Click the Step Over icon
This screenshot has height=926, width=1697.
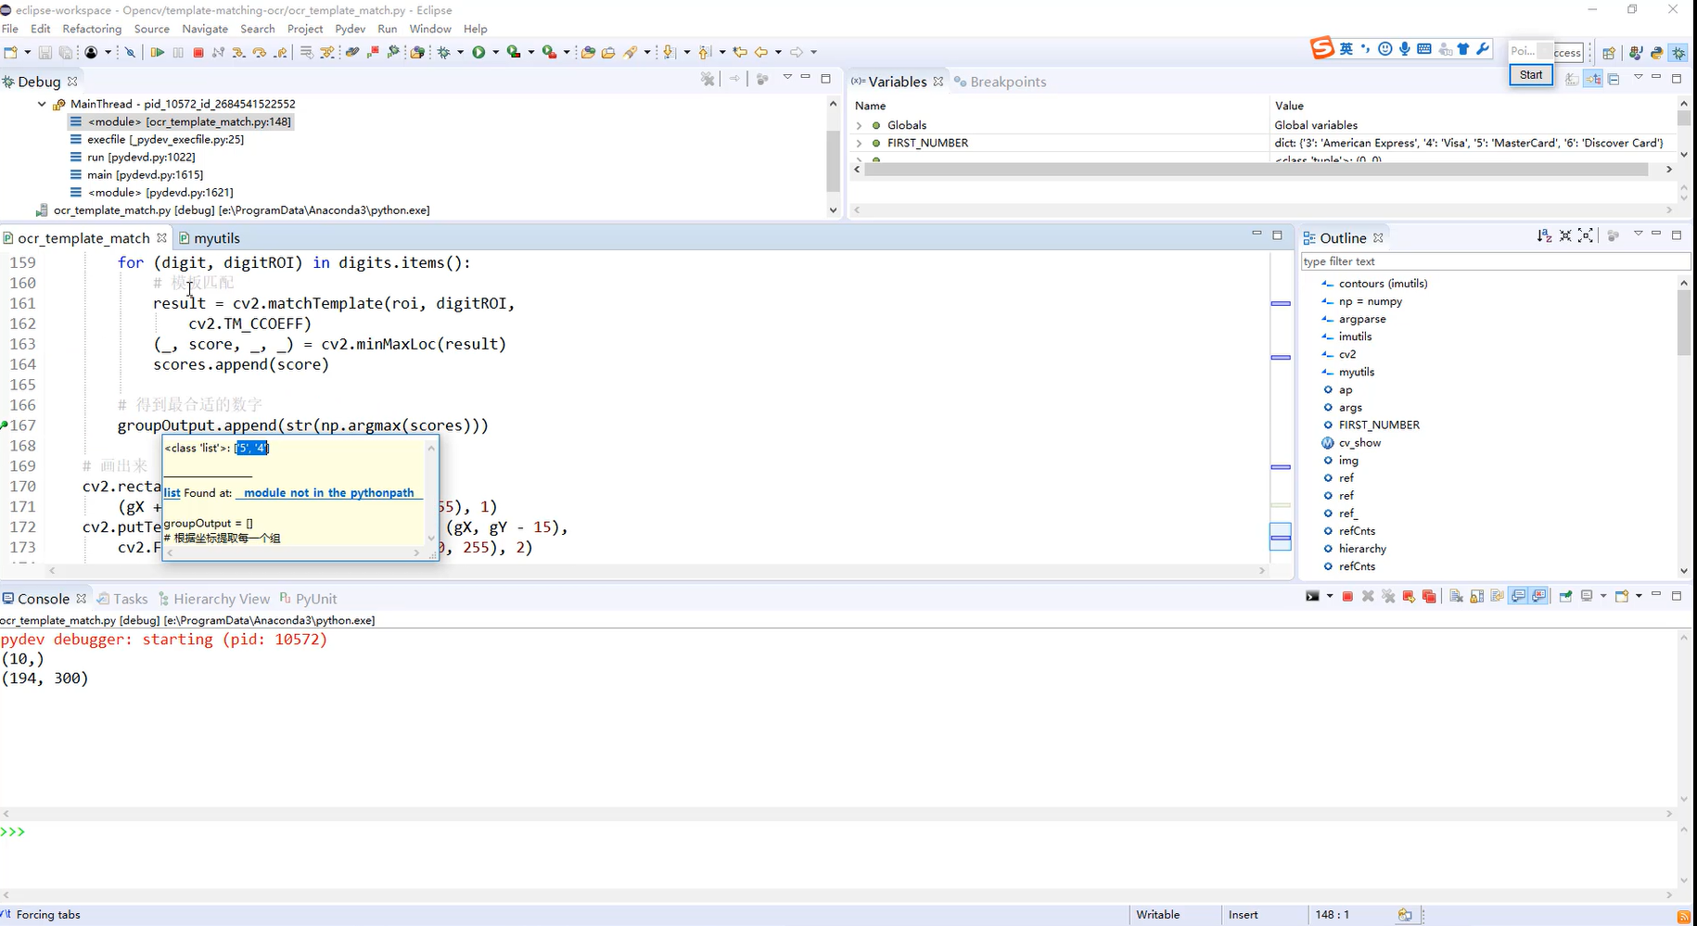(259, 52)
